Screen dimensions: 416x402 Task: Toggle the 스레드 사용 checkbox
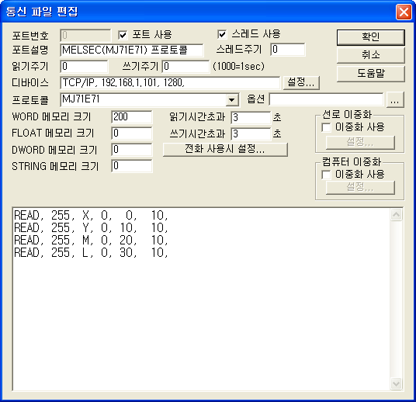tap(222, 34)
